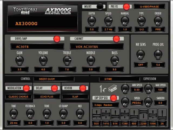Click the MIDDLE knob
Screen dimensions: 173x130
point(91,60)
